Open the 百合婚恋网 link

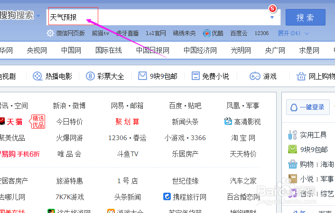(x=243, y=197)
